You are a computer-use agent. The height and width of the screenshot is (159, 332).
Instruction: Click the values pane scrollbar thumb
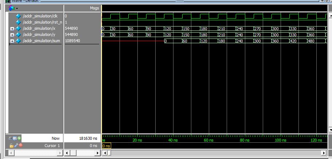pos(73,153)
